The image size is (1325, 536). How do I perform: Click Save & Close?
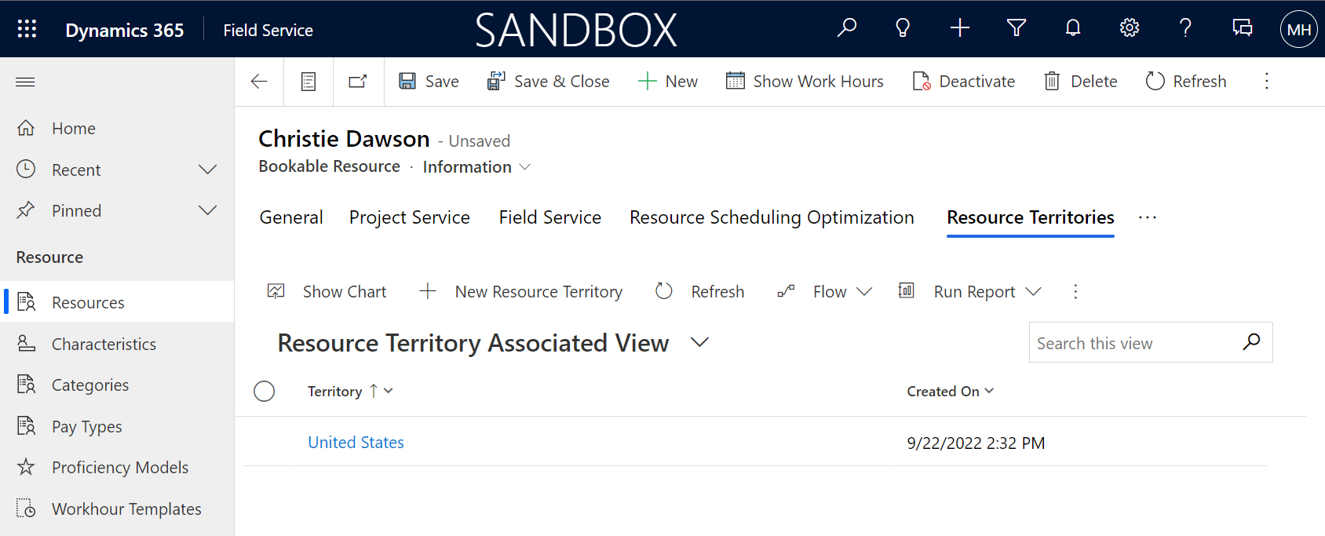point(548,81)
